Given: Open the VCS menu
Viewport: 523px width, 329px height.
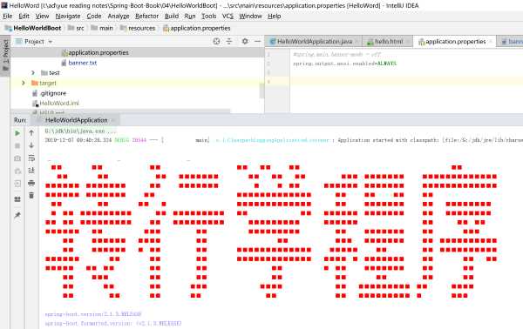Looking at the screenshot, I should click(x=228, y=16).
